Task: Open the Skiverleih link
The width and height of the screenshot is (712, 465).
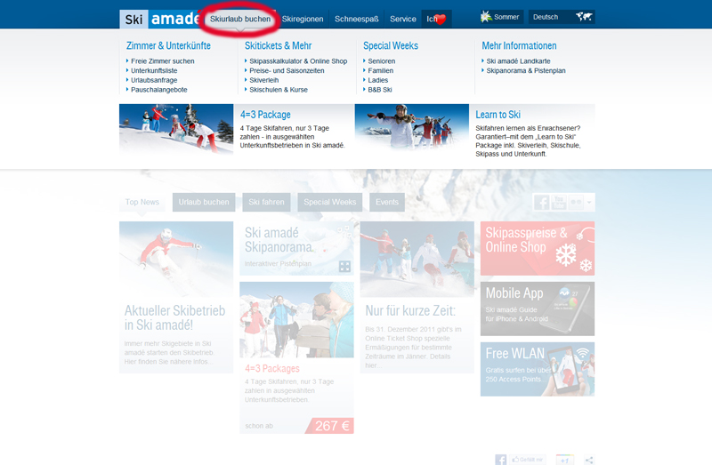Action: click(x=263, y=80)
